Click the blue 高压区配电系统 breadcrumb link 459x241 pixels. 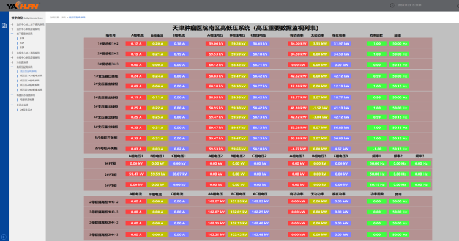pyautogui.click(x=77, y=17)
